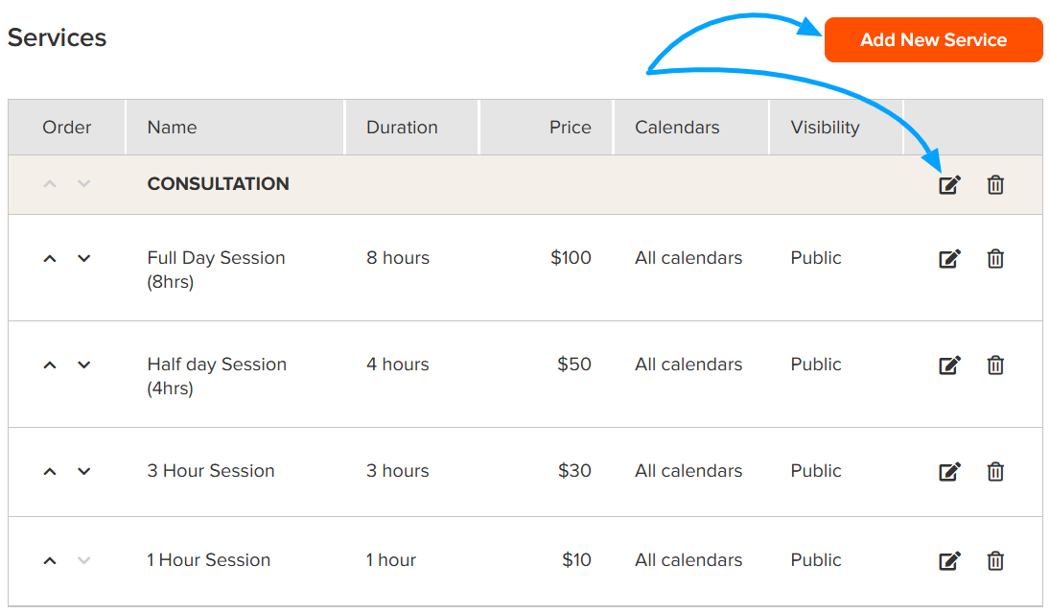This screenshot has height=613, width=1050.
Task: Click All calendars for Full Day Session
Action: [x=688, y=258]
